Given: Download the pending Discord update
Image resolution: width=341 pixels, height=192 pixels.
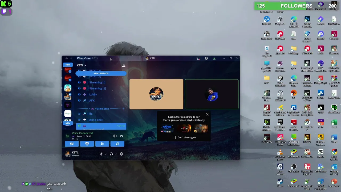Looking at the screenshot, I should pos(214,58).
